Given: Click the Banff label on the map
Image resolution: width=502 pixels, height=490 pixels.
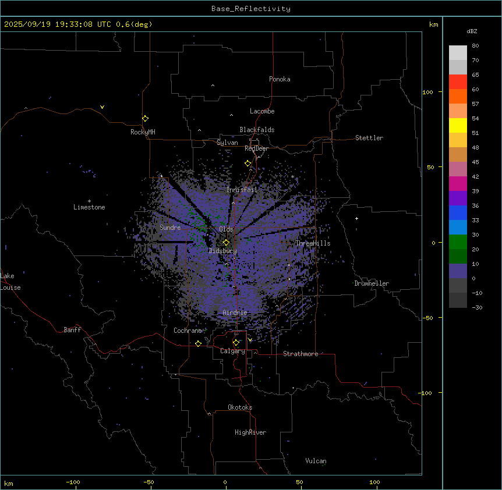Looking at the screenshot, I should [72, 330].
